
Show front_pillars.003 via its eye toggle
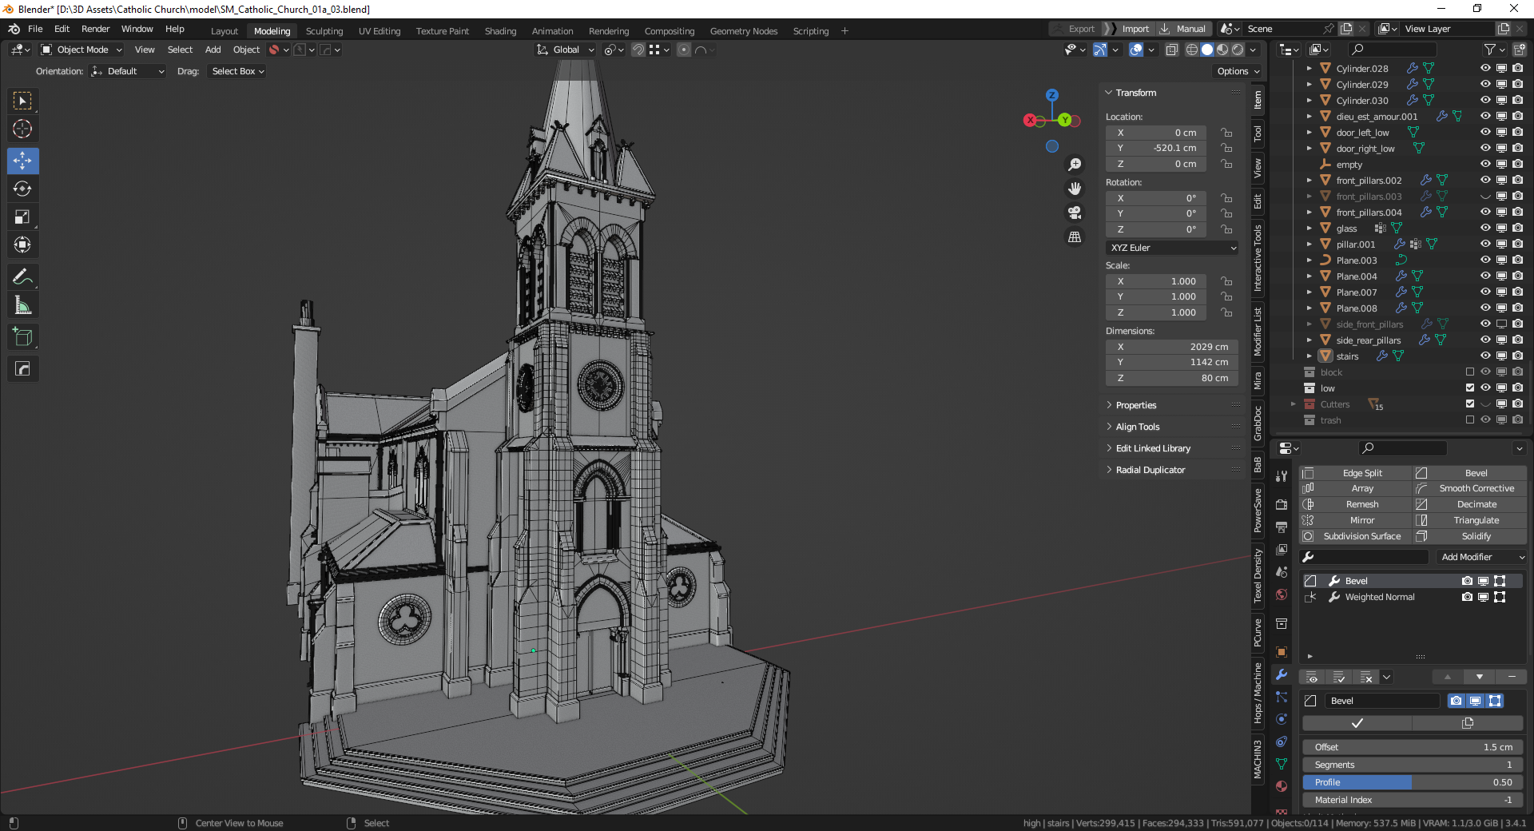click(1485, 197)
